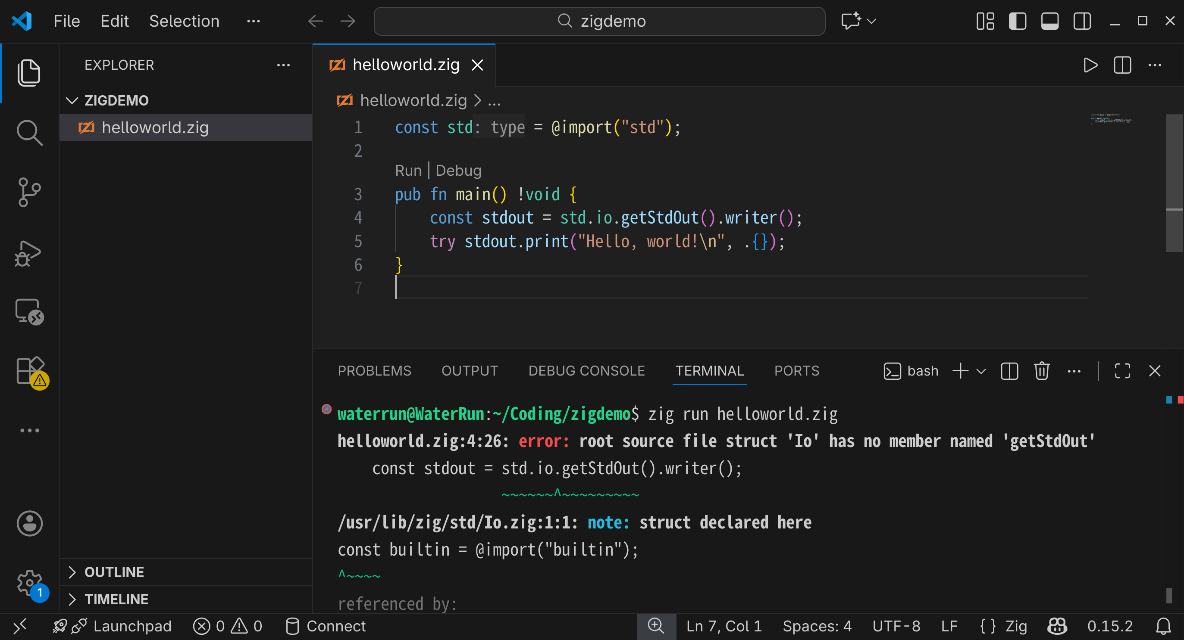Click the zigdemo search command box
The width and height of the screenshot is (1184, 640).
(599, 21)
